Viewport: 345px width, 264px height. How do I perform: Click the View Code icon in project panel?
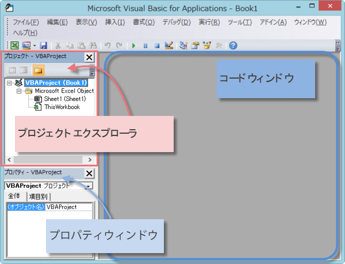(x=12, y=71)
